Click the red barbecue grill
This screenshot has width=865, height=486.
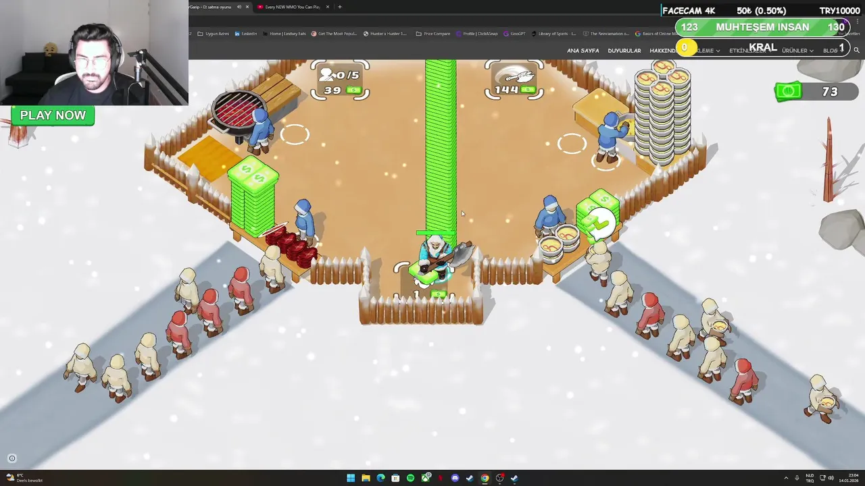pyautogui.click(x=237, y=112)
